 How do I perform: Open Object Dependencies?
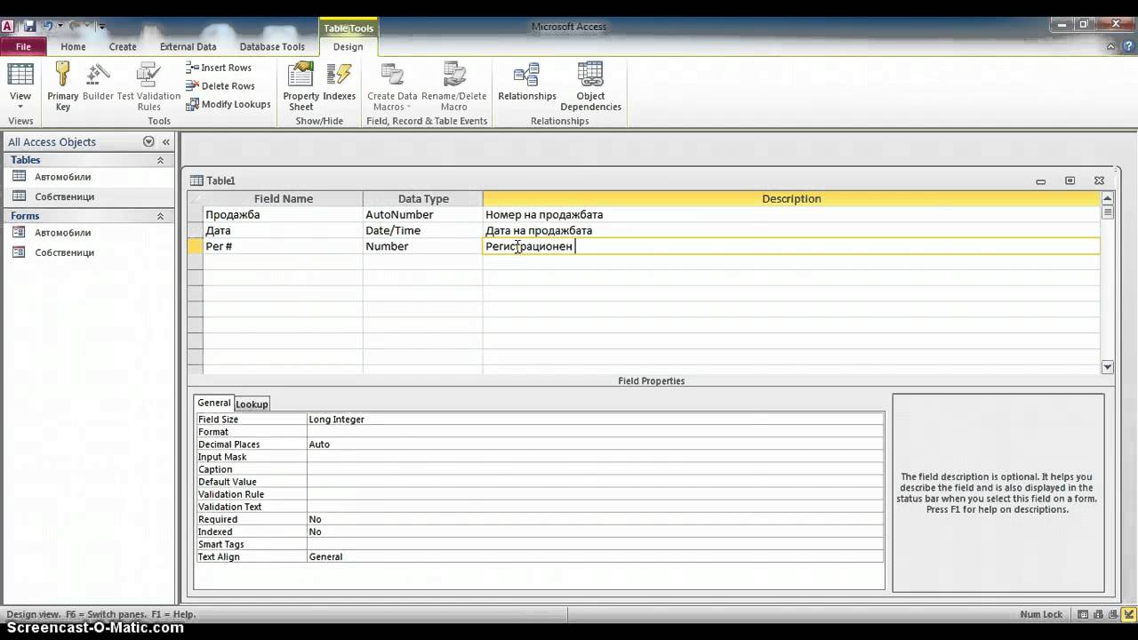(590, 86)
